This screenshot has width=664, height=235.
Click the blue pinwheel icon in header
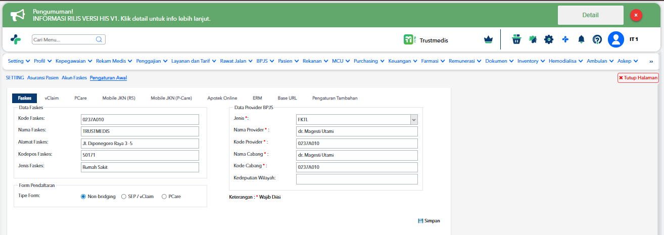coord(565,39)
